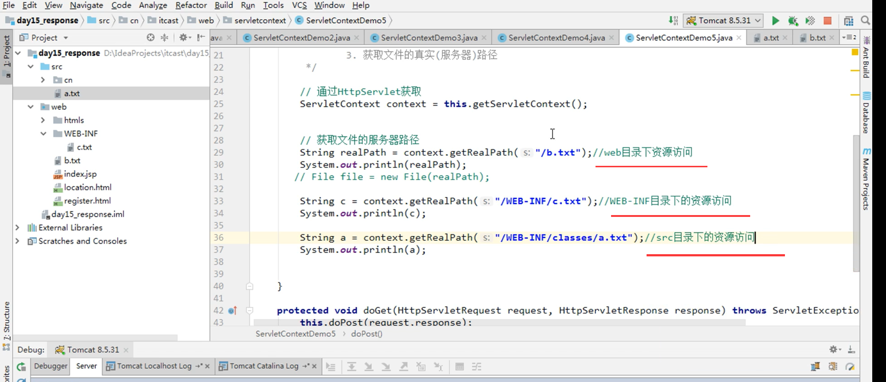The width and height of the screenshot is (886, 382).
Task: Toggle code fold marker at line 40
Action: (x=250, y=286)
